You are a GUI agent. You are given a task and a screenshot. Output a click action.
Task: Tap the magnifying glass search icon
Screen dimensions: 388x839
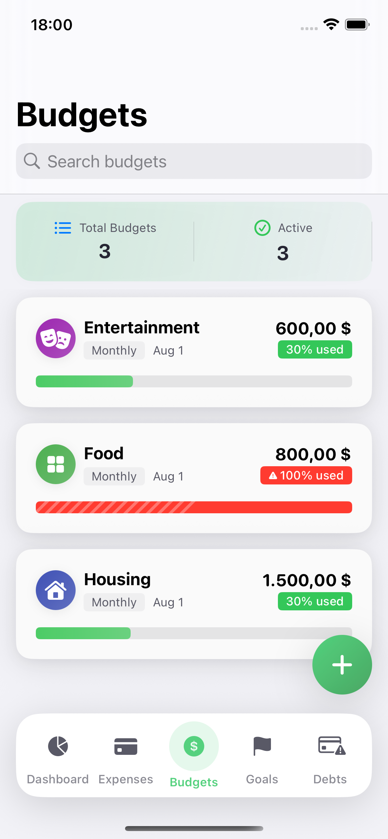tap(32, 161)
